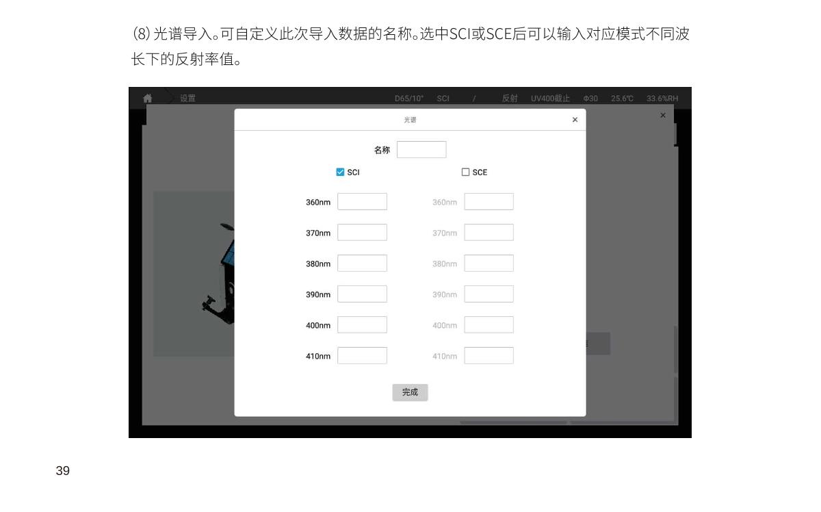Click the D65/10° status indicator
Viewport: 821px width, 512px height.
click(409, 99)
